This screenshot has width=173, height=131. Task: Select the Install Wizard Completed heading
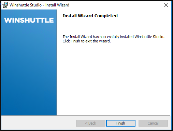click(90, 16)
